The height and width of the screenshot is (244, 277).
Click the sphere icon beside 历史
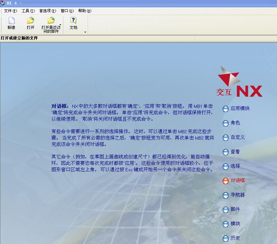[226, 239]
